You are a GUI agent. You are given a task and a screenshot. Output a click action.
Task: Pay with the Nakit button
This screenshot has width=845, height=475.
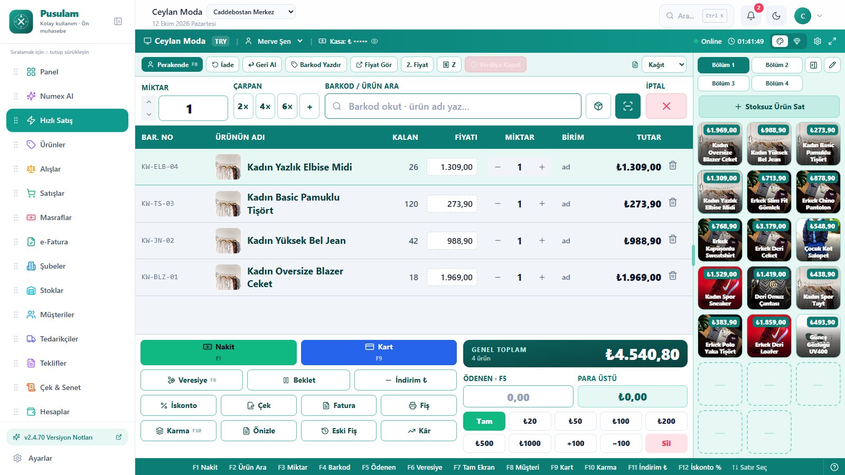[219, 353]
